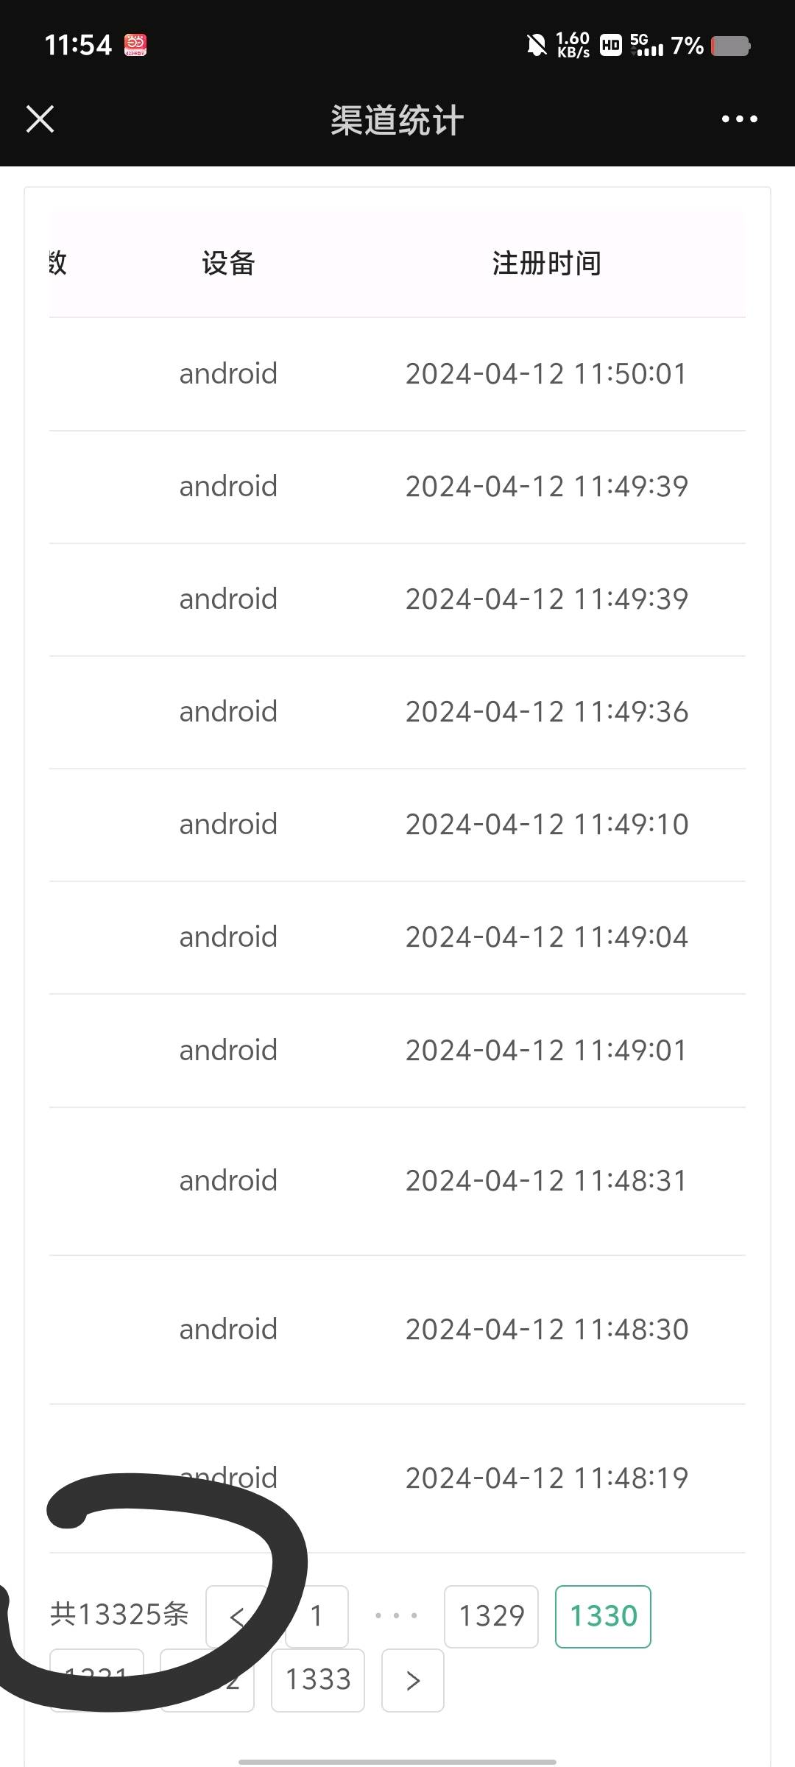Jump to page 1329

click(492, 1616)
